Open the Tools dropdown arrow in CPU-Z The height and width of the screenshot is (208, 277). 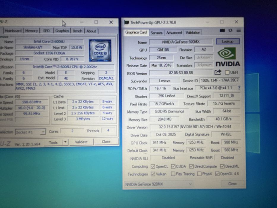point(65,142)
